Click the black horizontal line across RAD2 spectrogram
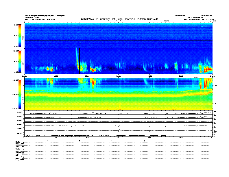Screen dimensions: 229x177 click(119, 40)
